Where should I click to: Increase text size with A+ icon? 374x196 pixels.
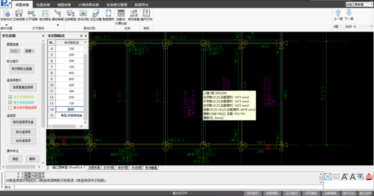pyautogui.click(x=345, y=176)
